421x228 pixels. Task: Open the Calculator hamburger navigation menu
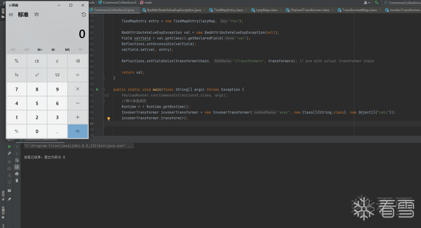click(11, 15)
